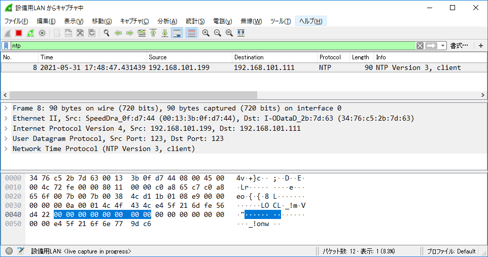Restart the current capture
The image size is (488, 257).
pyautogui.click(x=30, y=33)
